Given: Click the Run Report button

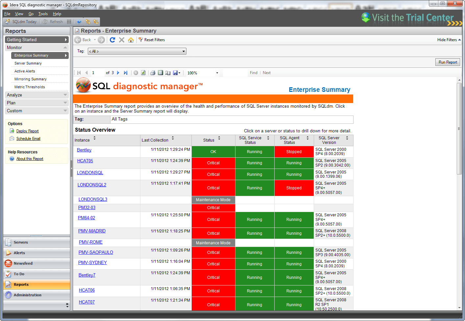Looking at the screenshot, I should coord(448,62).
